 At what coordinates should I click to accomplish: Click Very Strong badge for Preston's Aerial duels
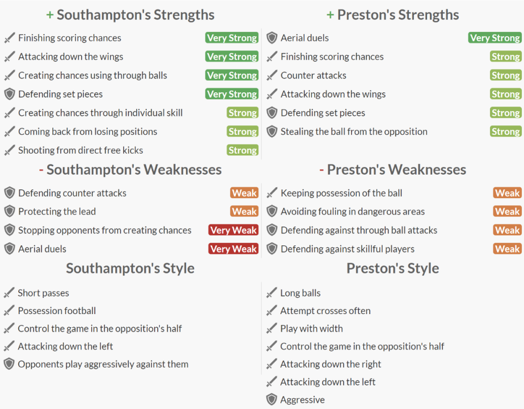click(495, 38)
